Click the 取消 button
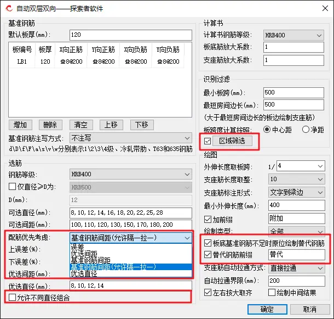This screenshot has width=334, height=319. (310, 309)
